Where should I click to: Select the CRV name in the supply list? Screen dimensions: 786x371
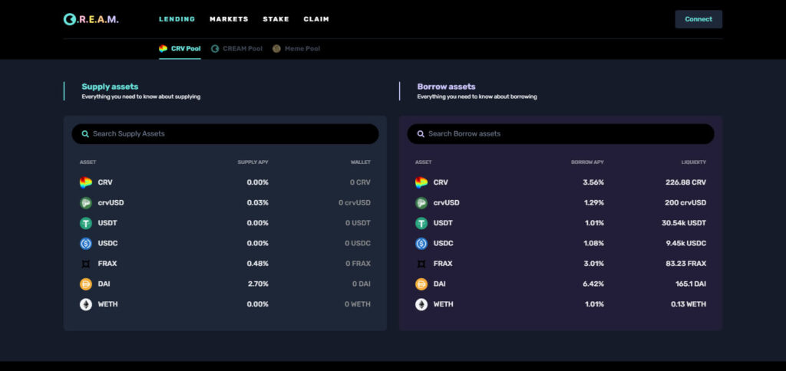[105, 182]
